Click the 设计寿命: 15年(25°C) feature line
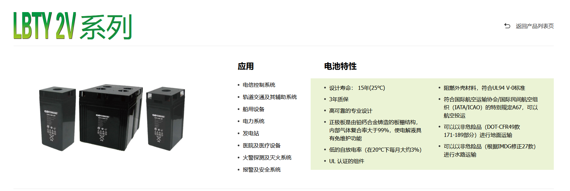 357,88
